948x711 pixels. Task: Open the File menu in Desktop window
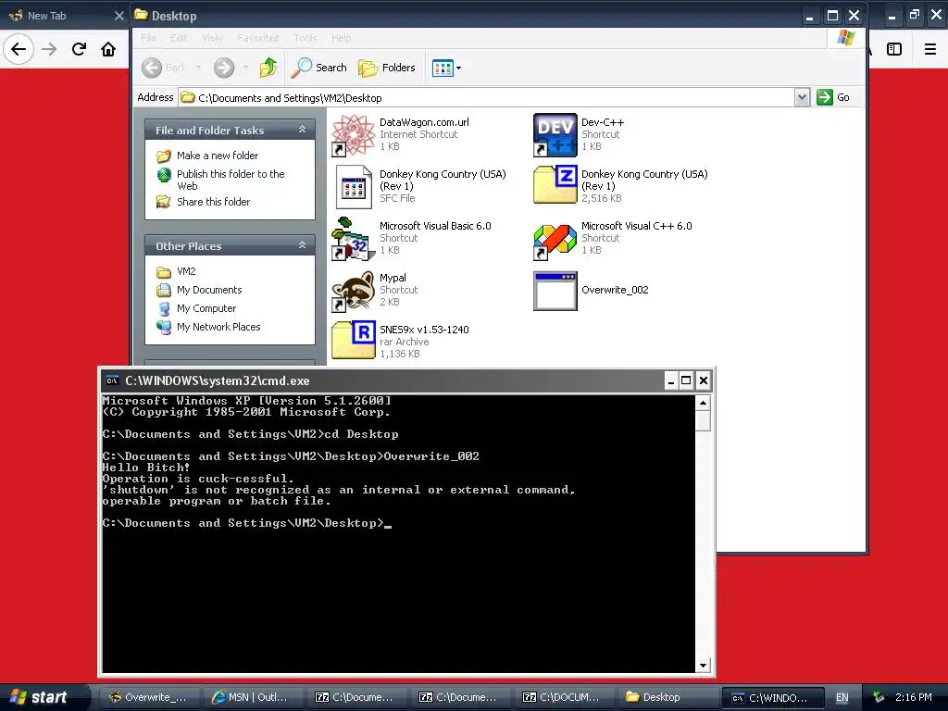point(149,38)
